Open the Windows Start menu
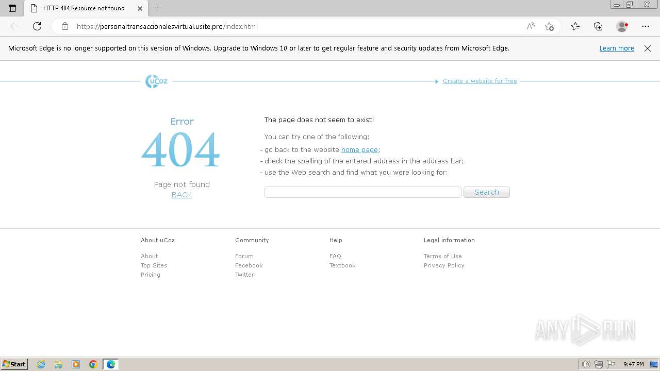The image size is (660, 371). click(14, 364)
